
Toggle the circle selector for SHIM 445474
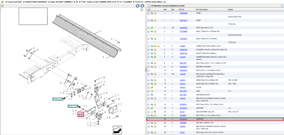[149, 80]
